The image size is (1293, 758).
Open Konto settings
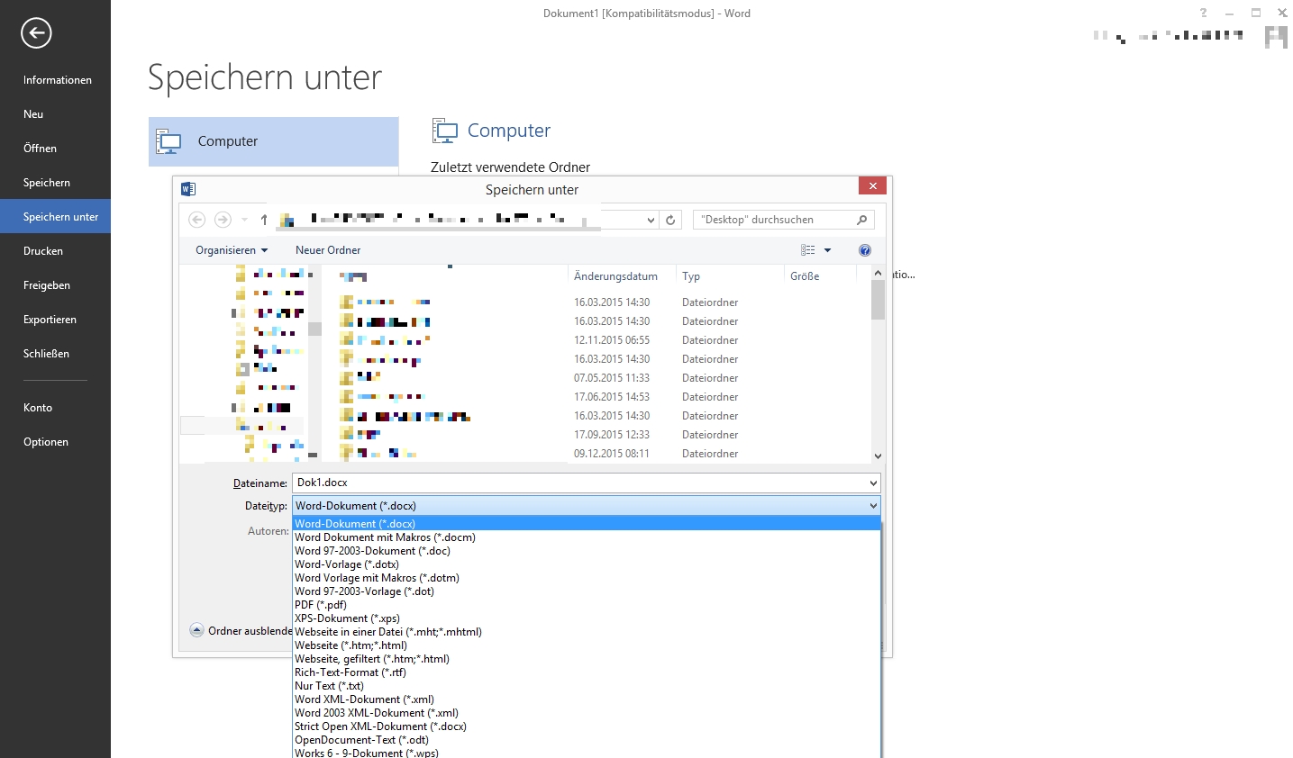click(55, 408)
